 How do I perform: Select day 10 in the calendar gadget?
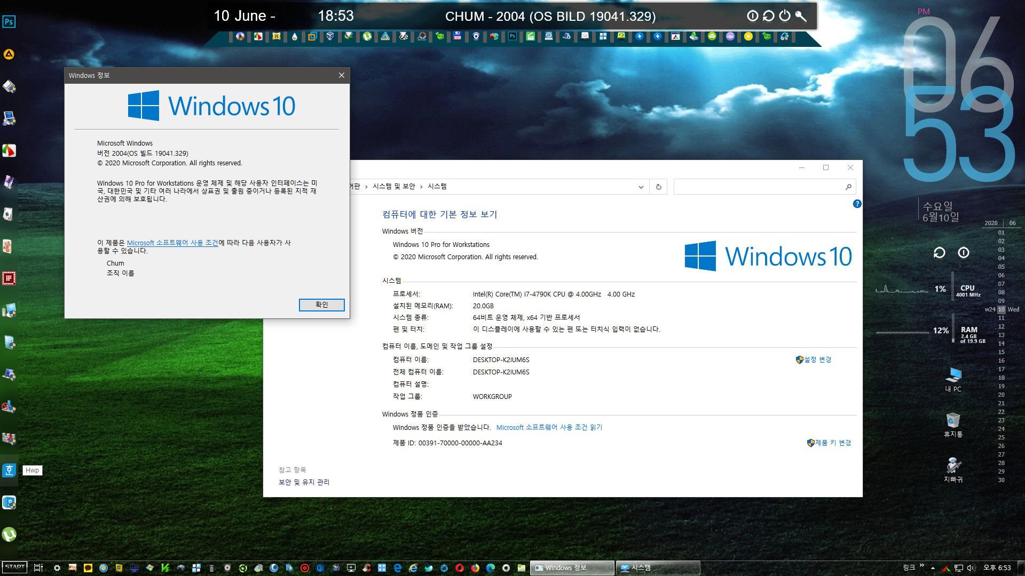tap(1002, 309)
